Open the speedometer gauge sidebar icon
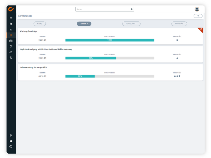The height and width of the screenshot is (158, 211). coord(11,52)
